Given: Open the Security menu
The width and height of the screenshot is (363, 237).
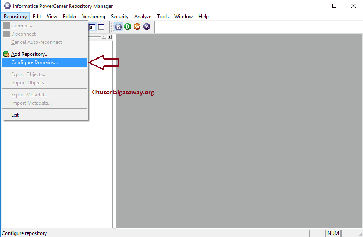Looking at the screenshot, I should click(120, 17).
